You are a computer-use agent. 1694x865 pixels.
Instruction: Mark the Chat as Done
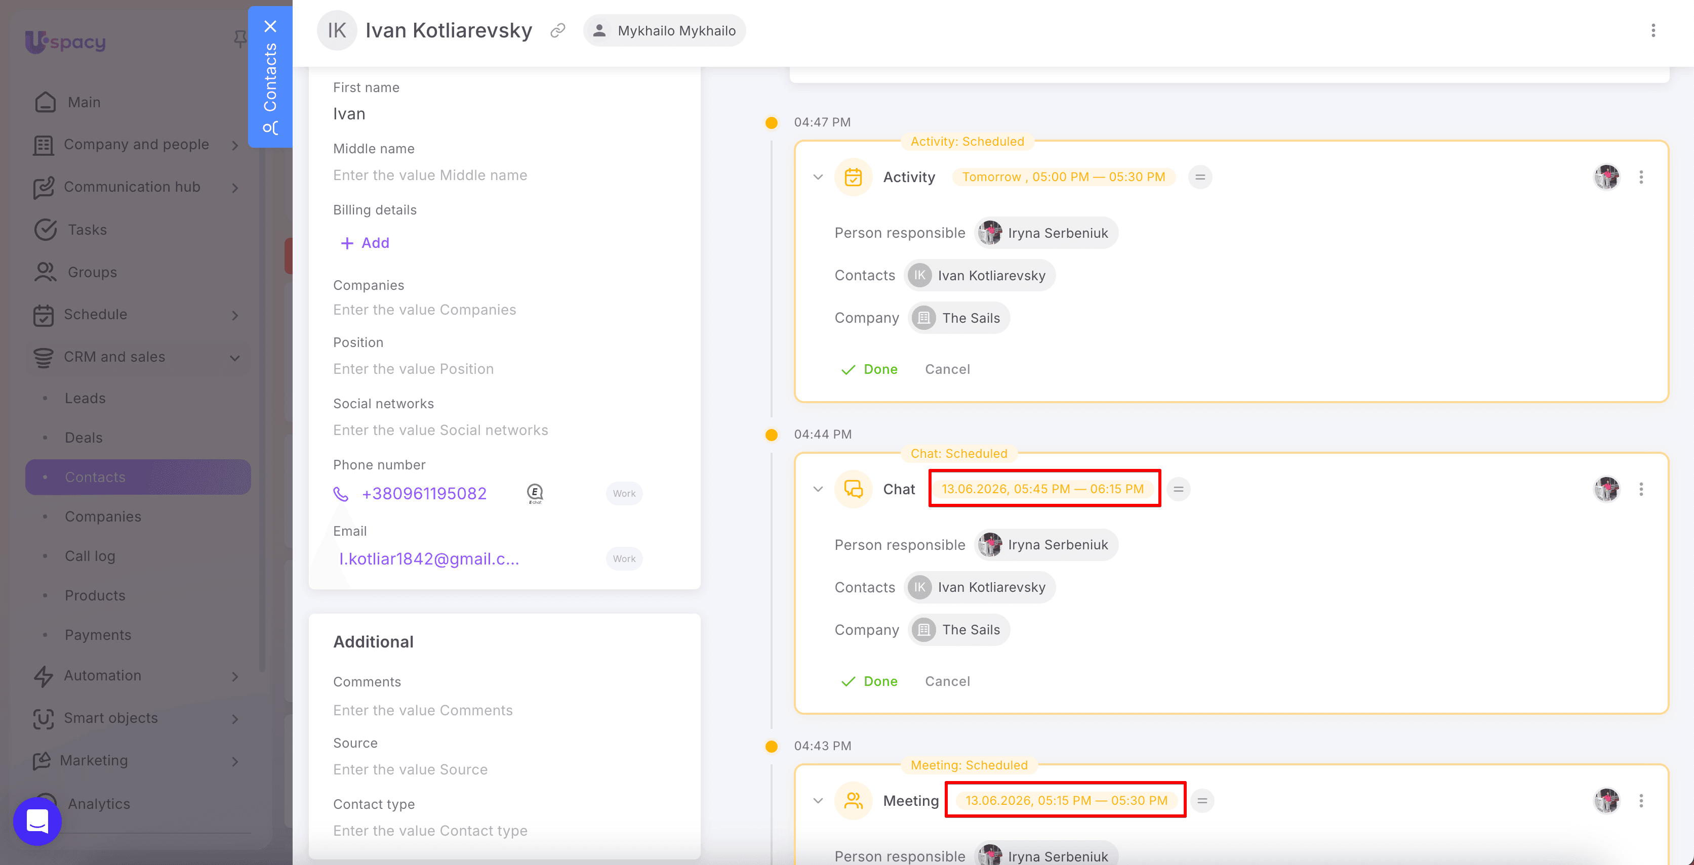[x=869, y=681]
